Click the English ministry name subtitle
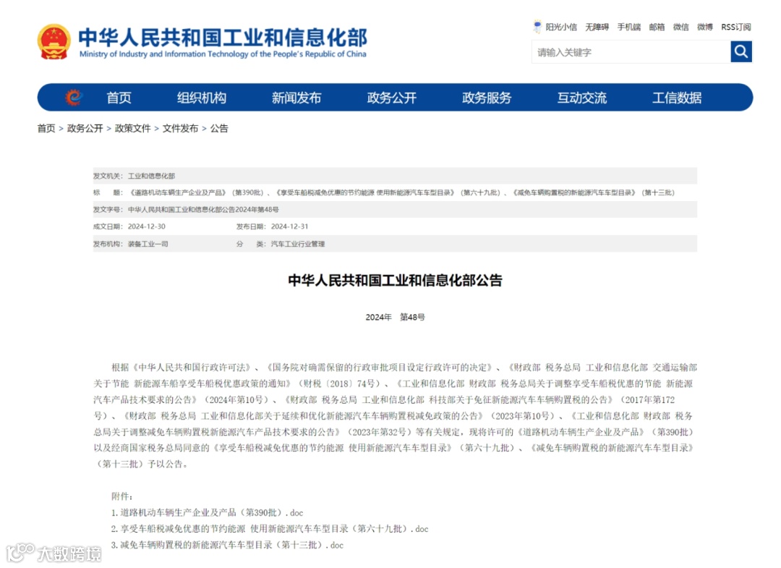Image resolution: width=781 pixels, height=568 pixels. click(223, 54)
